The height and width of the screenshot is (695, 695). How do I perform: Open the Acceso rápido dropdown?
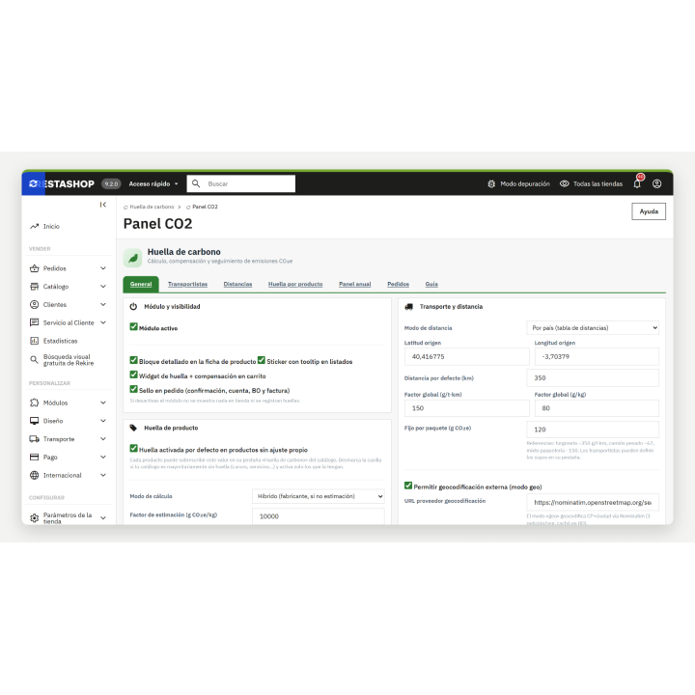(x=153, y=183)
